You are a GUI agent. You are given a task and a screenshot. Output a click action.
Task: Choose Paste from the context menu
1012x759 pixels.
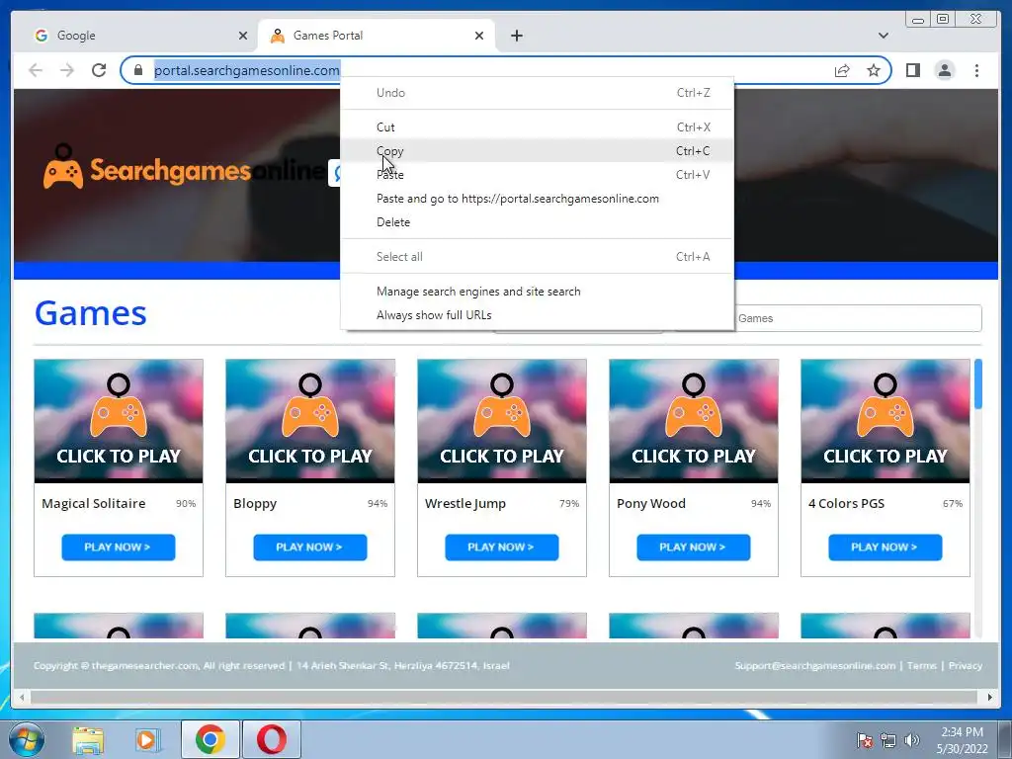tap(537, 175)
